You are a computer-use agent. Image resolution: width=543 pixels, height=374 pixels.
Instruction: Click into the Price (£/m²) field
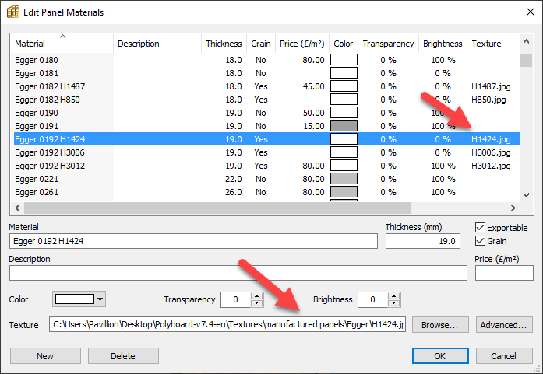(x=504, y=273)
